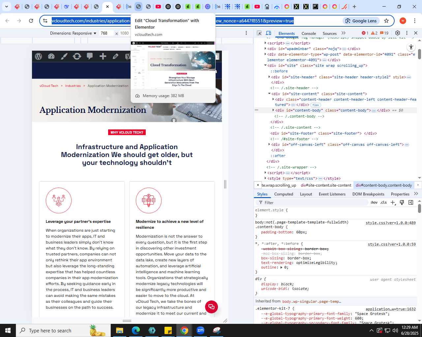Click the customize paintbrush icon in admin bar

point(64,56)
